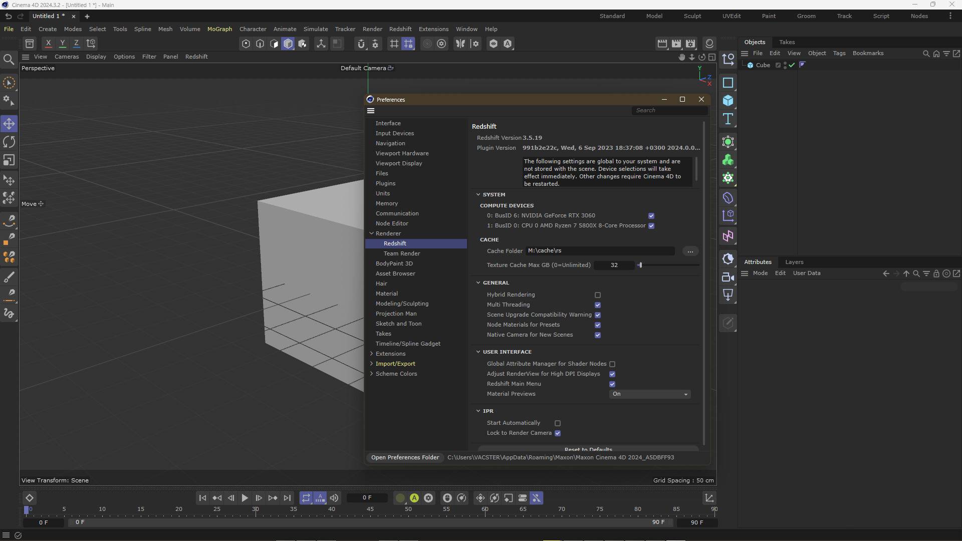Collapse the IPR section
The height and width of the screenshot is (541, 962).
(x=478, y=411)
